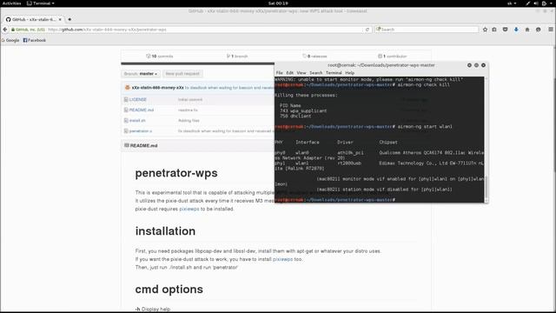The width and height of the screenshot is (556, 313).
Task: Click 'airmon-ng start wlan1' command text
Action: click(425, 127)
